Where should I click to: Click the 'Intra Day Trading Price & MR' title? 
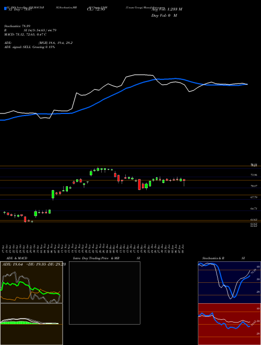(97, 258)
